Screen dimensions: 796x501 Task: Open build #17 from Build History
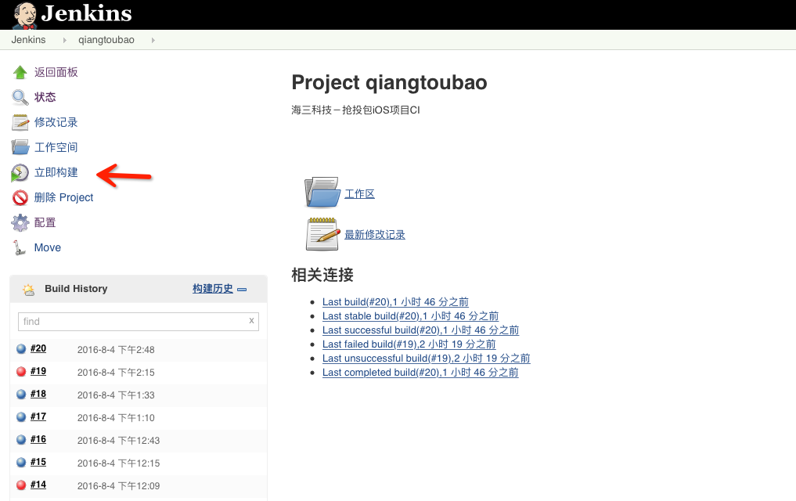tap(38, 416)
